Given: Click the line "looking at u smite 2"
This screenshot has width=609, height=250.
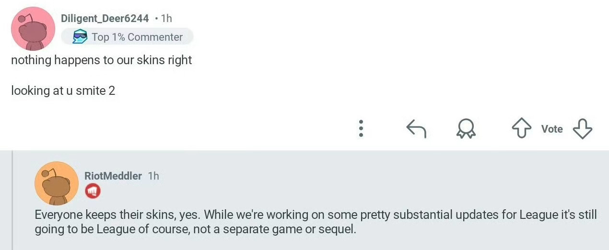Looking at the screenshot, I should pos(63,90).
